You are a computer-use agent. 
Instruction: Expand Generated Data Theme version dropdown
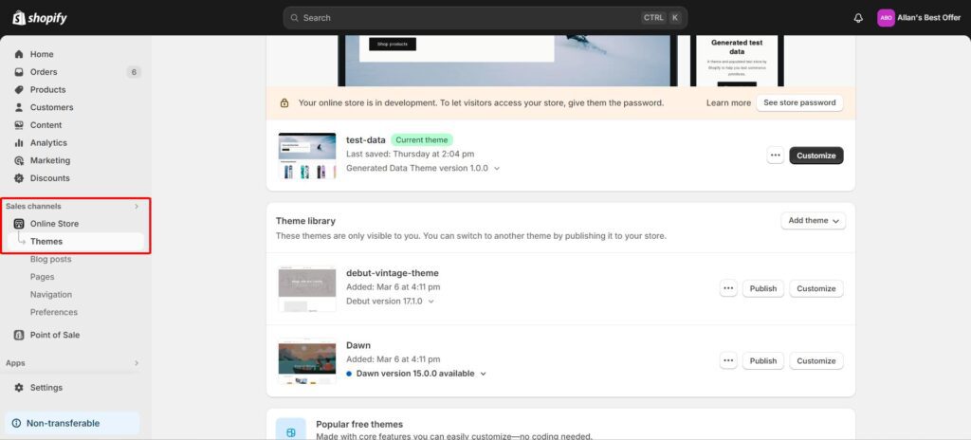496,168
